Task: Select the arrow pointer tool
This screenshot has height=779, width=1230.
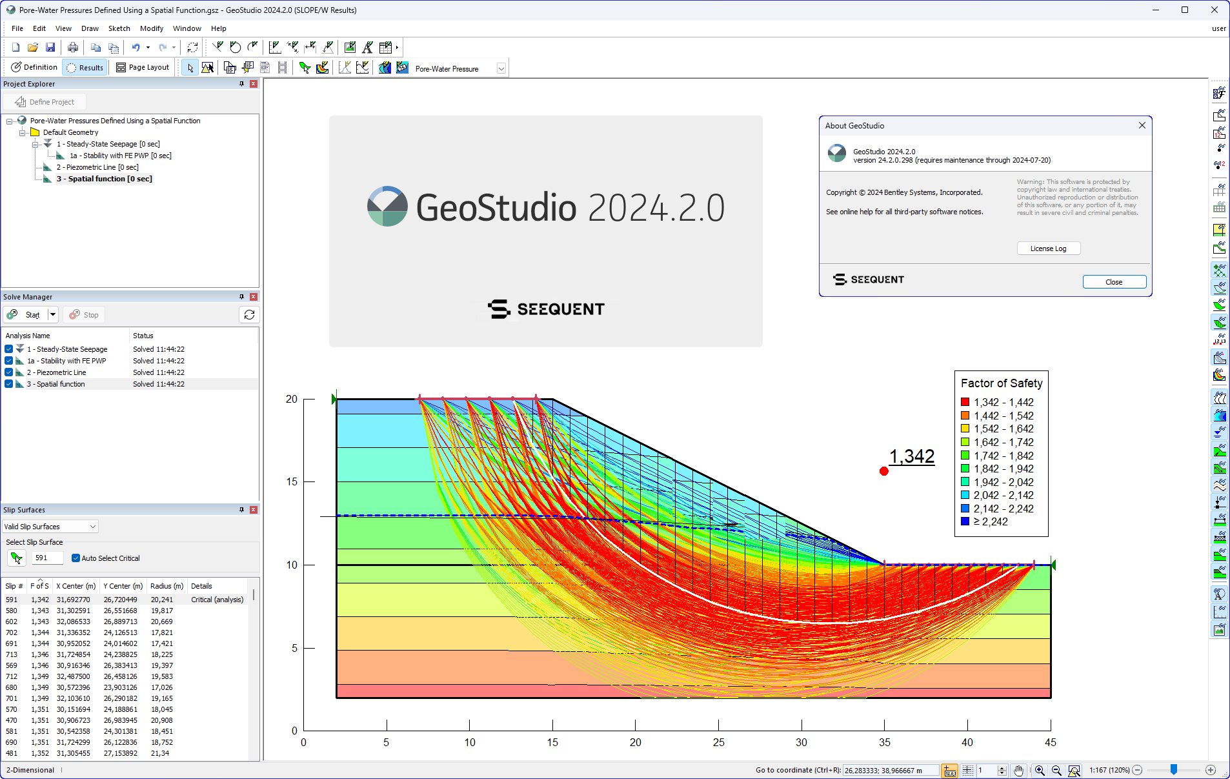Action: [190, 68]
